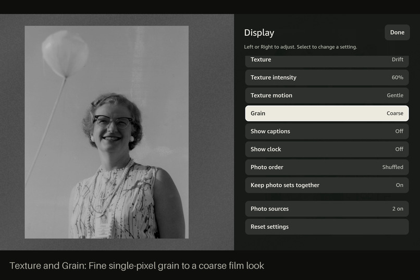The height and width of the screenshot is (280, 420).
Task: Open the Photo sources row
Action: click(x=327, y=209)
